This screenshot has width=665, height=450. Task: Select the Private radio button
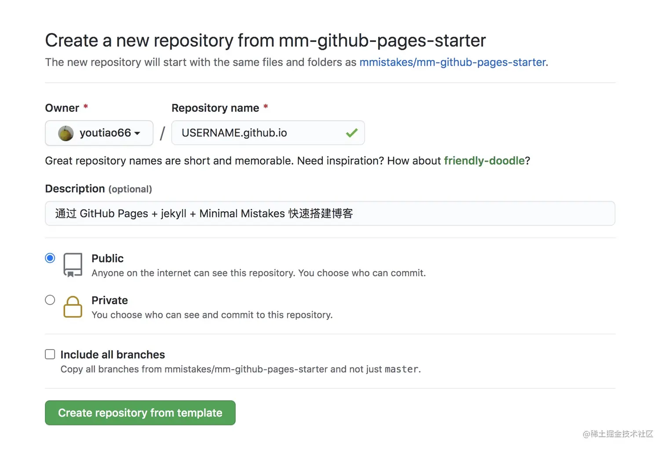pyautogui.click(x=50, y=300)
